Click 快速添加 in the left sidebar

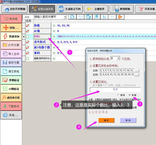11,36
